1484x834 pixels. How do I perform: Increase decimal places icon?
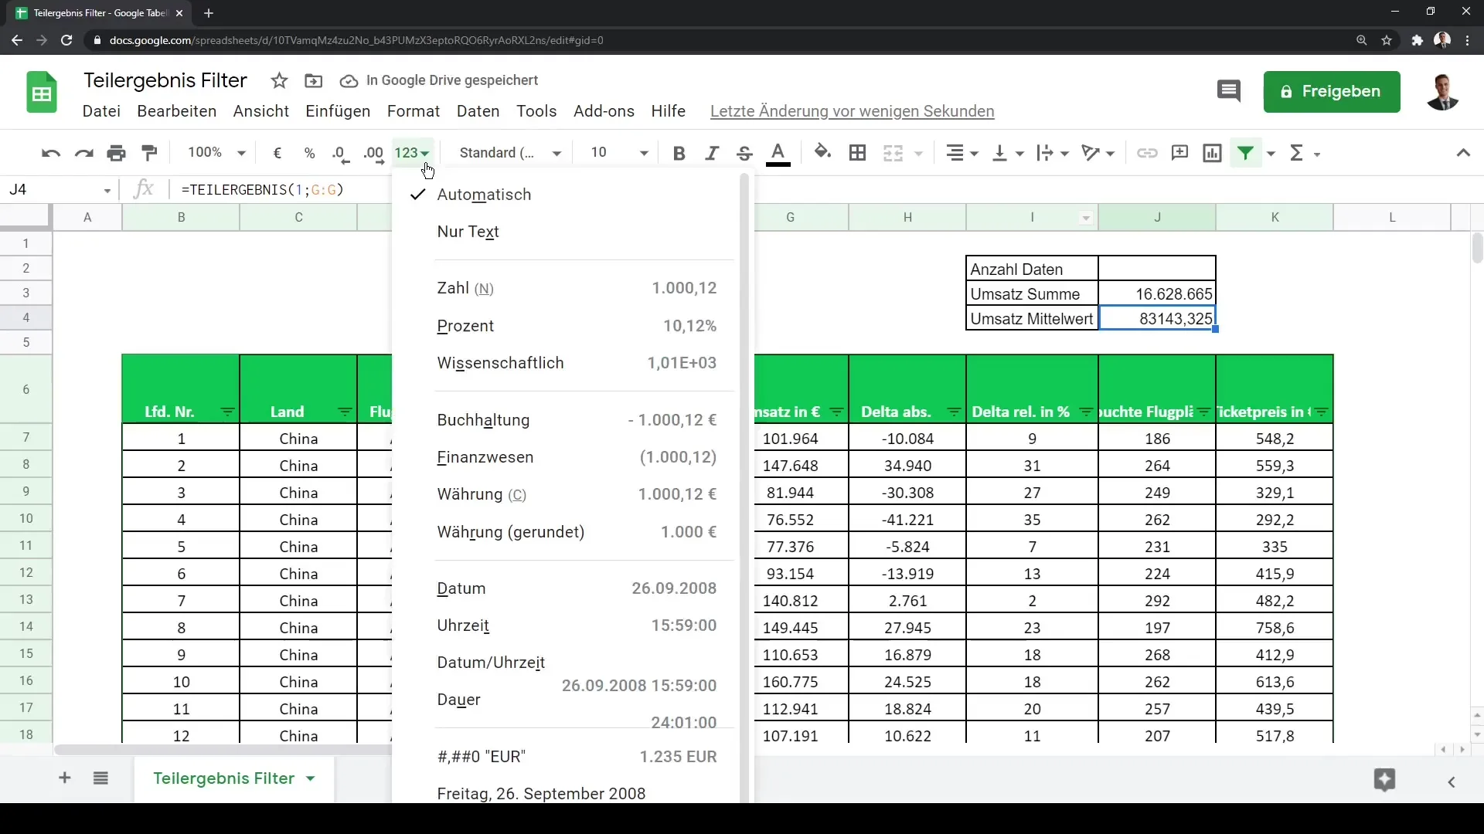pos(374,154)
